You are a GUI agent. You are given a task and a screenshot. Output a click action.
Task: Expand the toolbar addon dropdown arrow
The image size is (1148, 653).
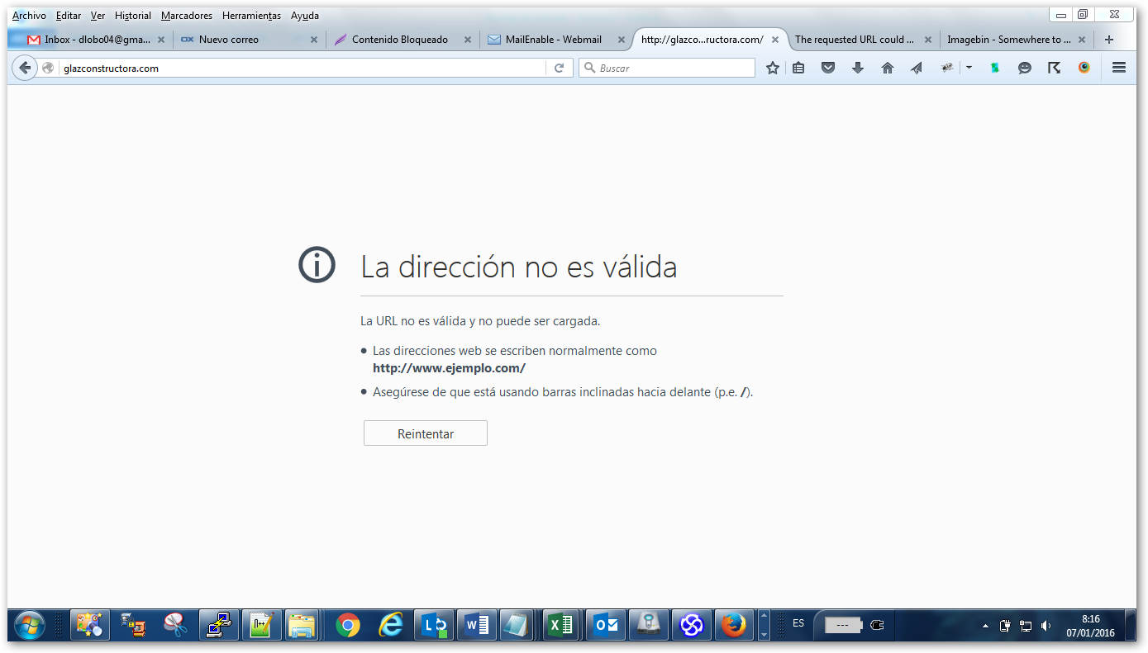point(969,69)
